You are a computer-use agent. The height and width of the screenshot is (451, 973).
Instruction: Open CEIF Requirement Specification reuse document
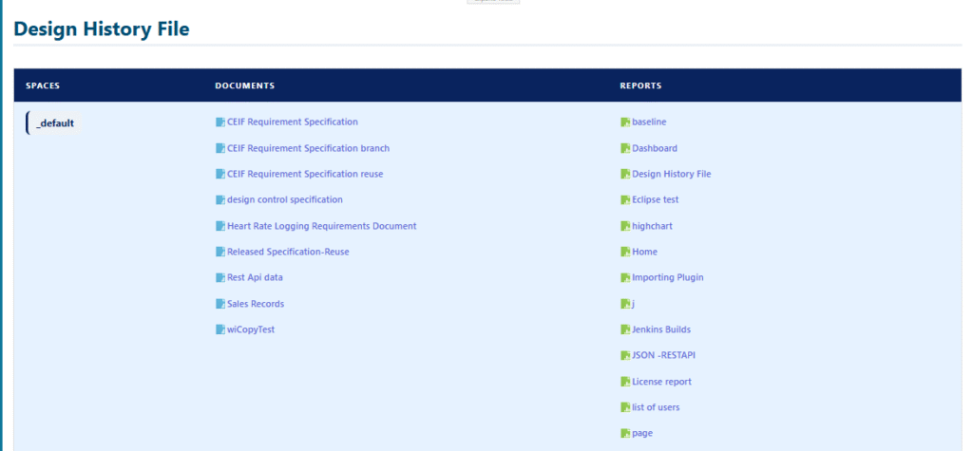click(x=305, y=174)
